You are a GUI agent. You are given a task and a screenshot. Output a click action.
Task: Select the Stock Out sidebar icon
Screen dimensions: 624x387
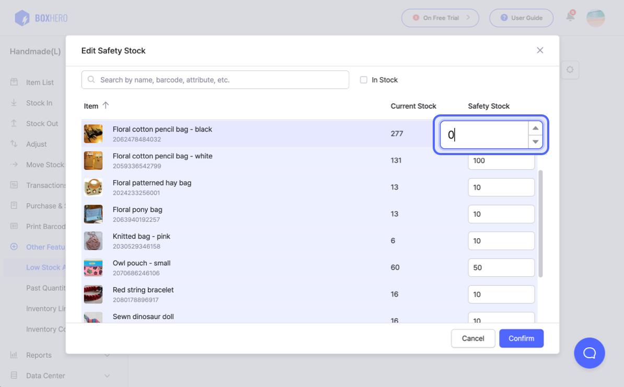pos(14,123)
